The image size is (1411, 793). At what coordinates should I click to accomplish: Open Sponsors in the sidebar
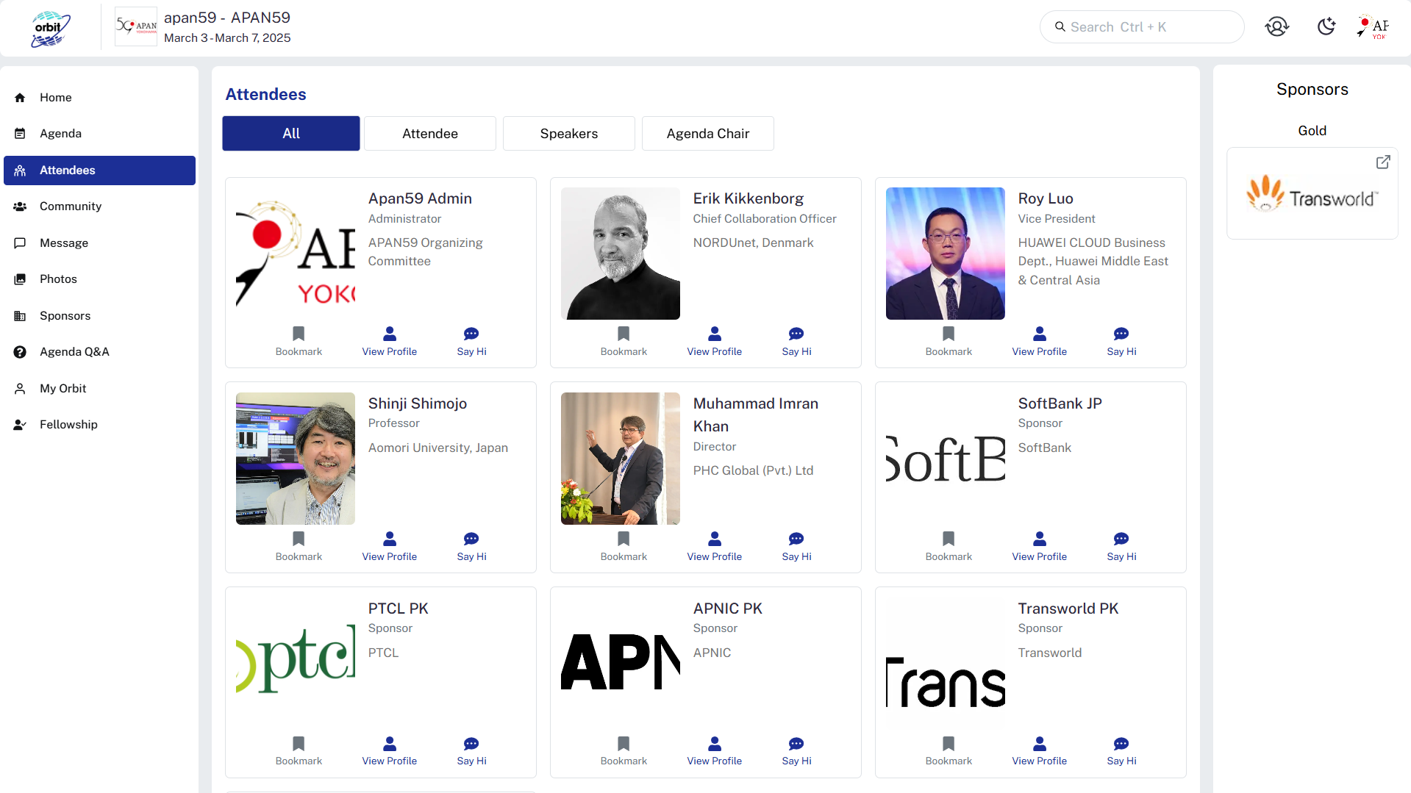coord(99,316)
